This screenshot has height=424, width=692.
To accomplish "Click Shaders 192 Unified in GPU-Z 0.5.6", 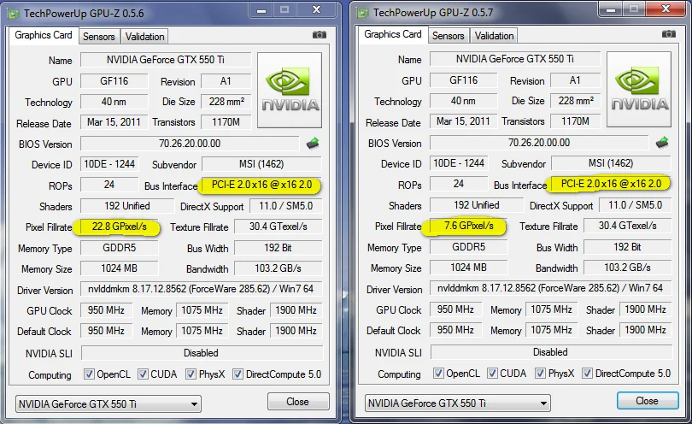I will pos(127,206).
